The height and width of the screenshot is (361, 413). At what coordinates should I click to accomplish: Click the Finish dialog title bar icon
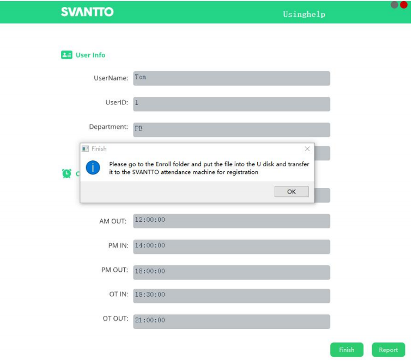[85, 149]
